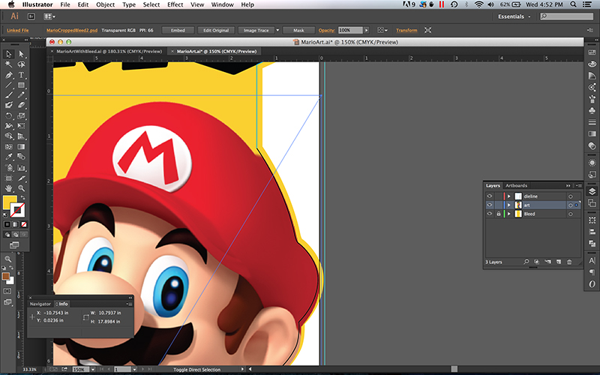Image resolution: width=600 pixels, height=375 pixels.
Task: Click the Embed button
Action: click(x=178, y=30)
